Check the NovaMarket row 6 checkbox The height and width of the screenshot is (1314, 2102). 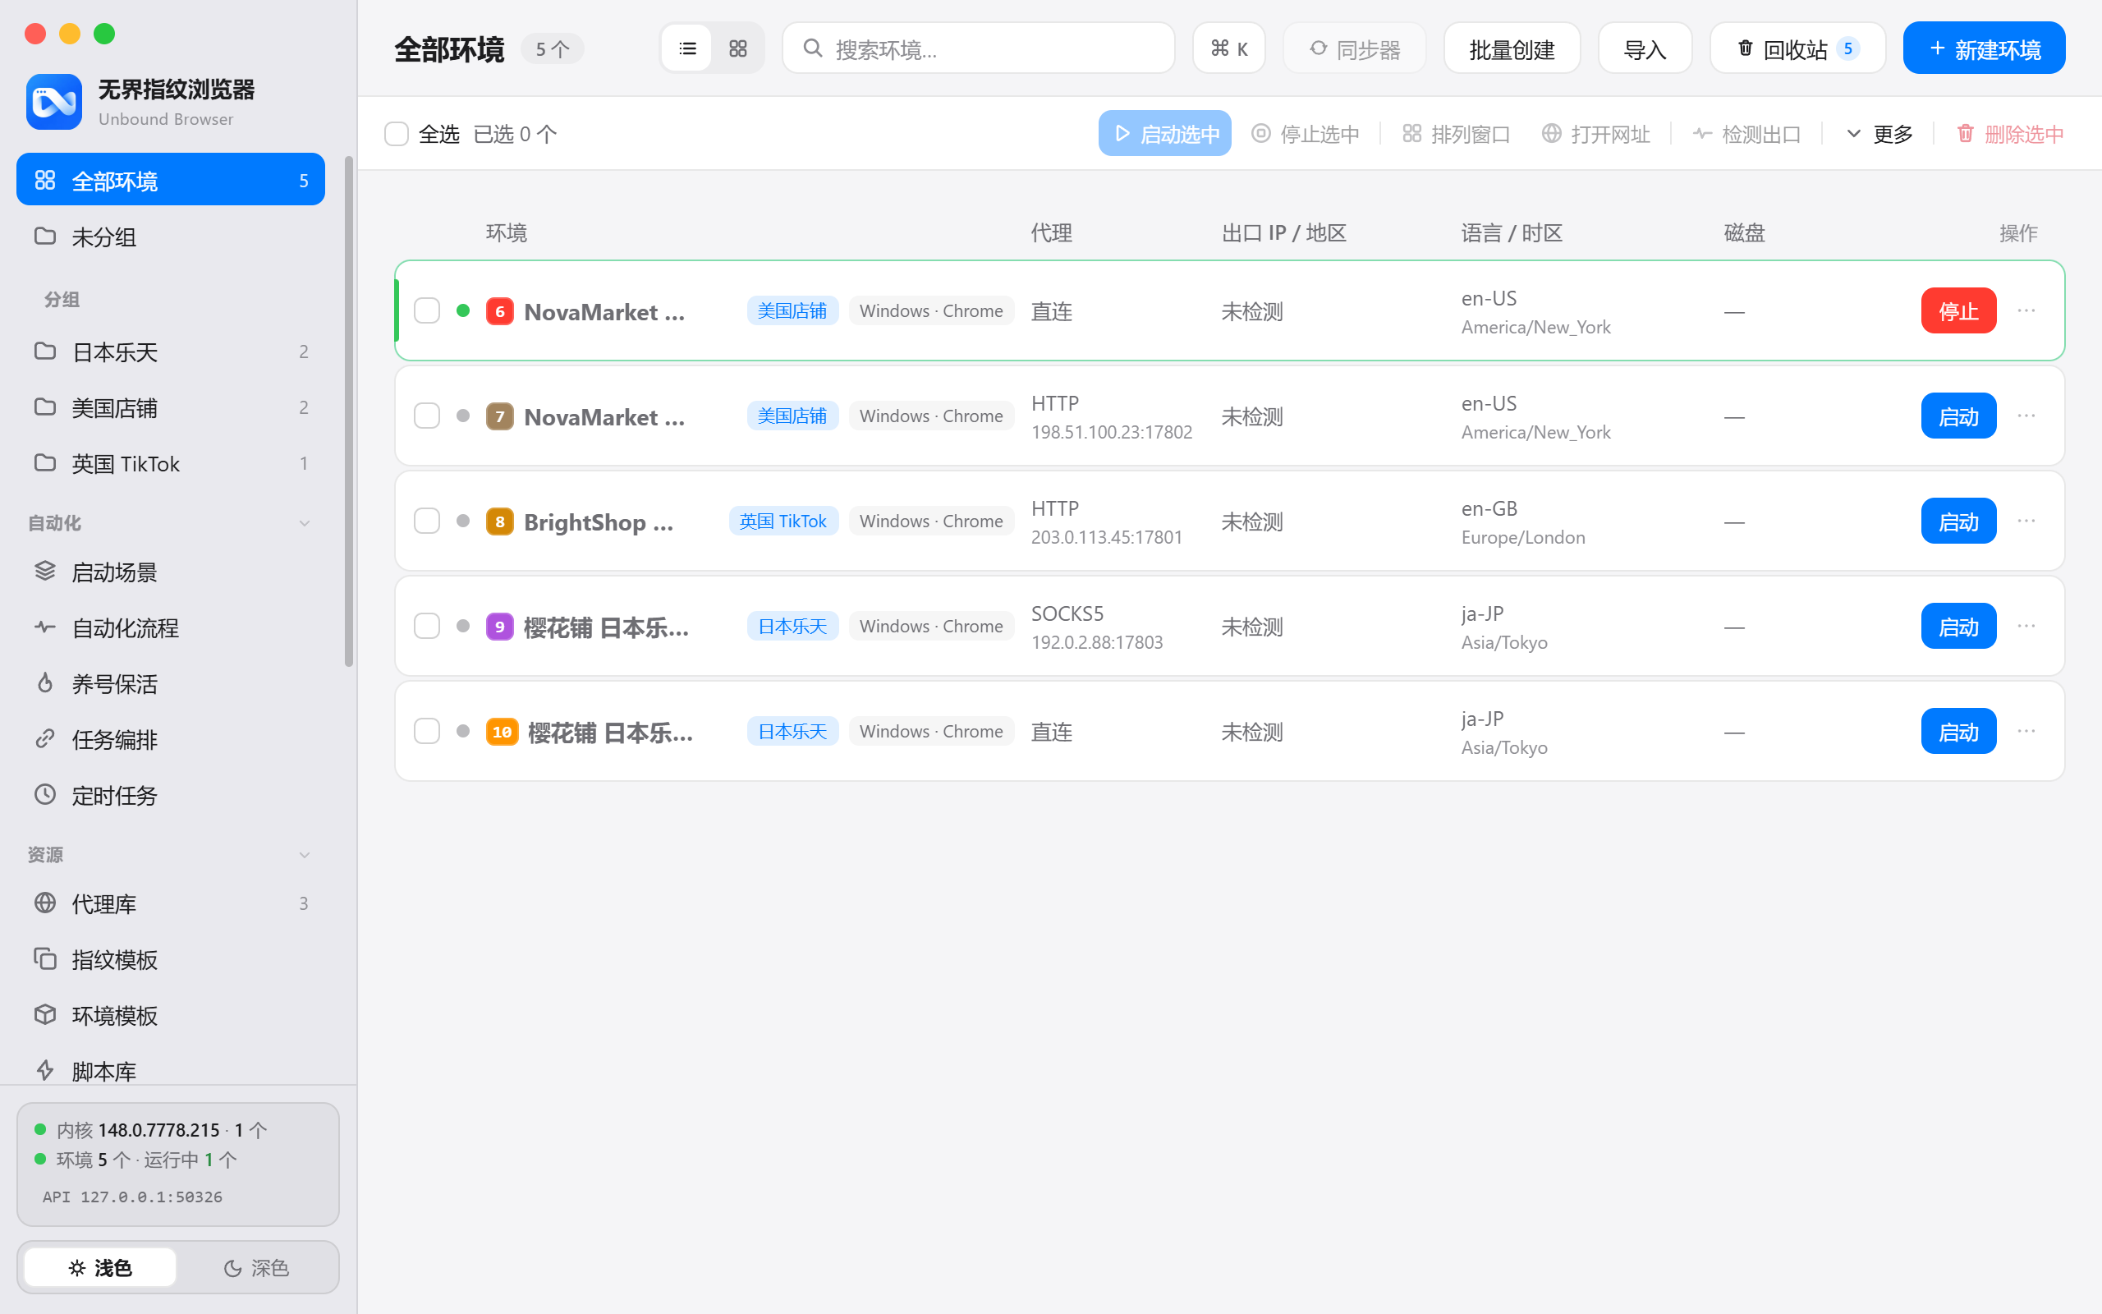coord(426,310)
